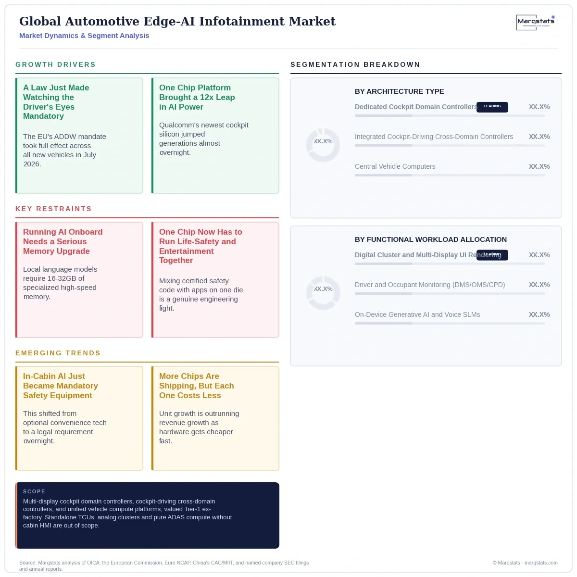The width and height of the screenshot is (577, 577).
Task: Click the KEY RESTRAINTS section heading
Action: (x=53, y=209)
